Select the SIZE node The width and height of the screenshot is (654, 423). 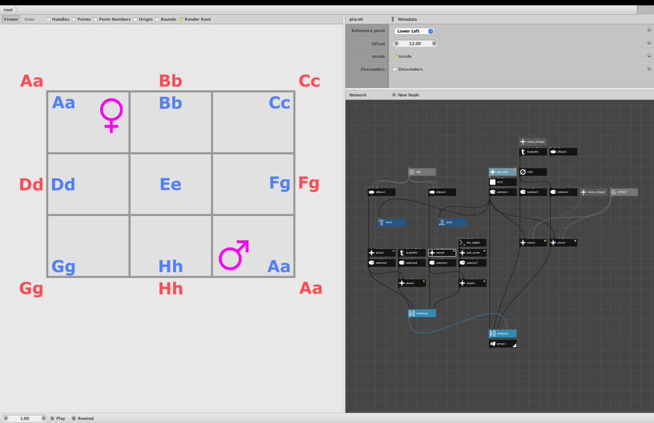coord(422,172)
